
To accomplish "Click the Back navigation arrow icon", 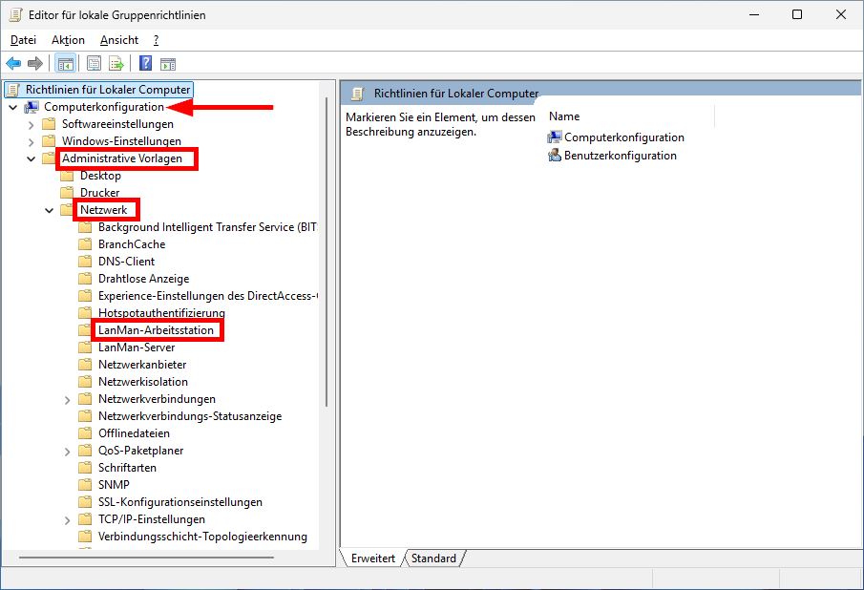I will (13, 63).
